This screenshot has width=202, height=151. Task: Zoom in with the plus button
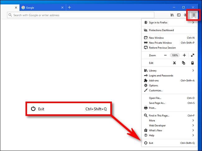(x=184, y=55)
